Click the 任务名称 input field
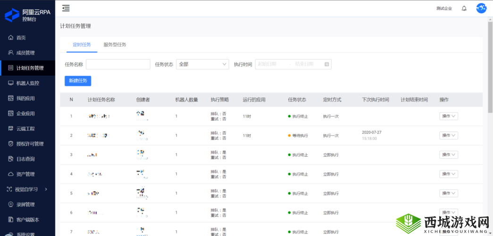This screenshot has height=236, width=493. pos(118,64)
